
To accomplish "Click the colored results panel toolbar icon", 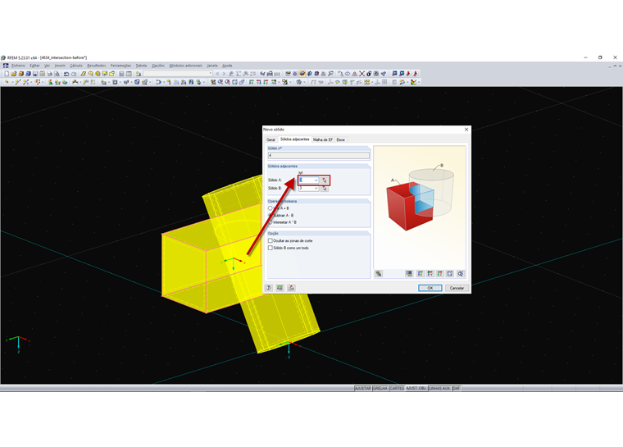I will point(414,82).
